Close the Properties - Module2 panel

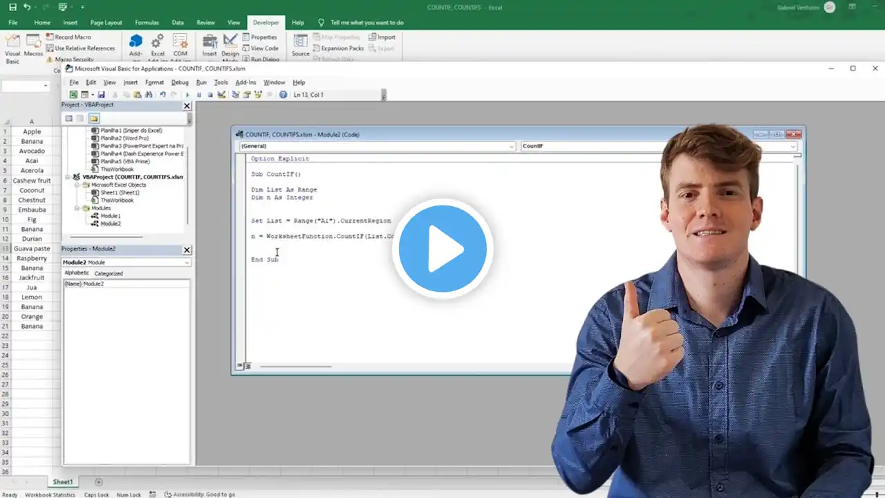[187, 250]
